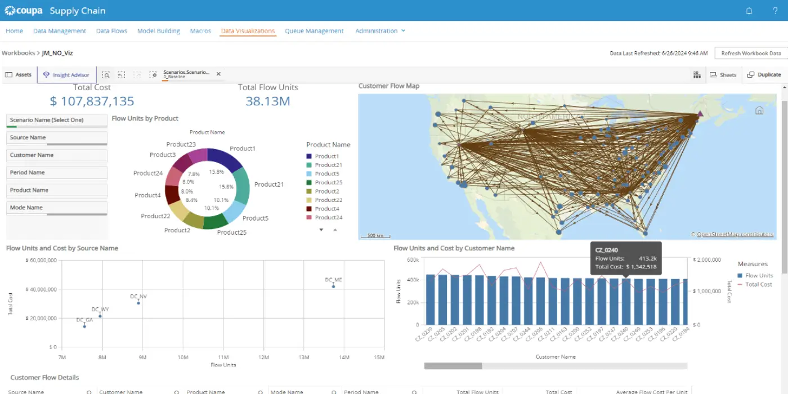Screen dimensions: 788x394
Task: Select Product4 in the product legend
Action: click(x=323, y=209)
